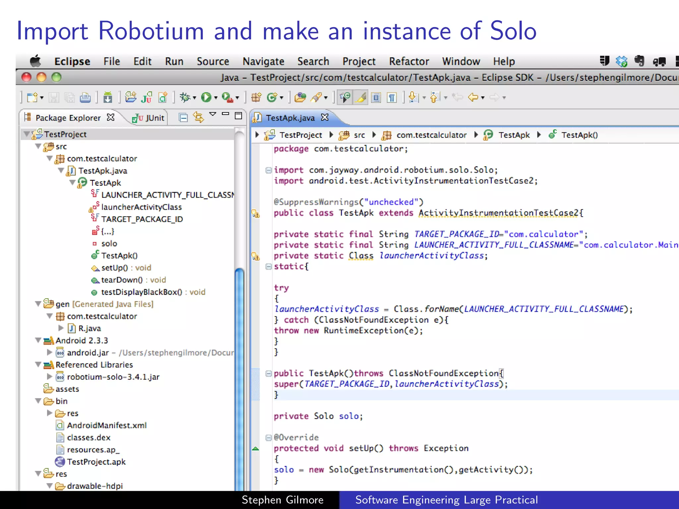The width and height of the screenshot is (679, 509).
Task: Click the Print toolbar icon
Action: tap(85, 97)
